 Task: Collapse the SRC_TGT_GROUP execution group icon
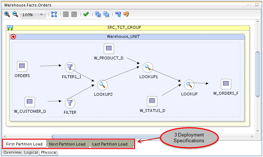pyautogui.click(x=10, y=28)
